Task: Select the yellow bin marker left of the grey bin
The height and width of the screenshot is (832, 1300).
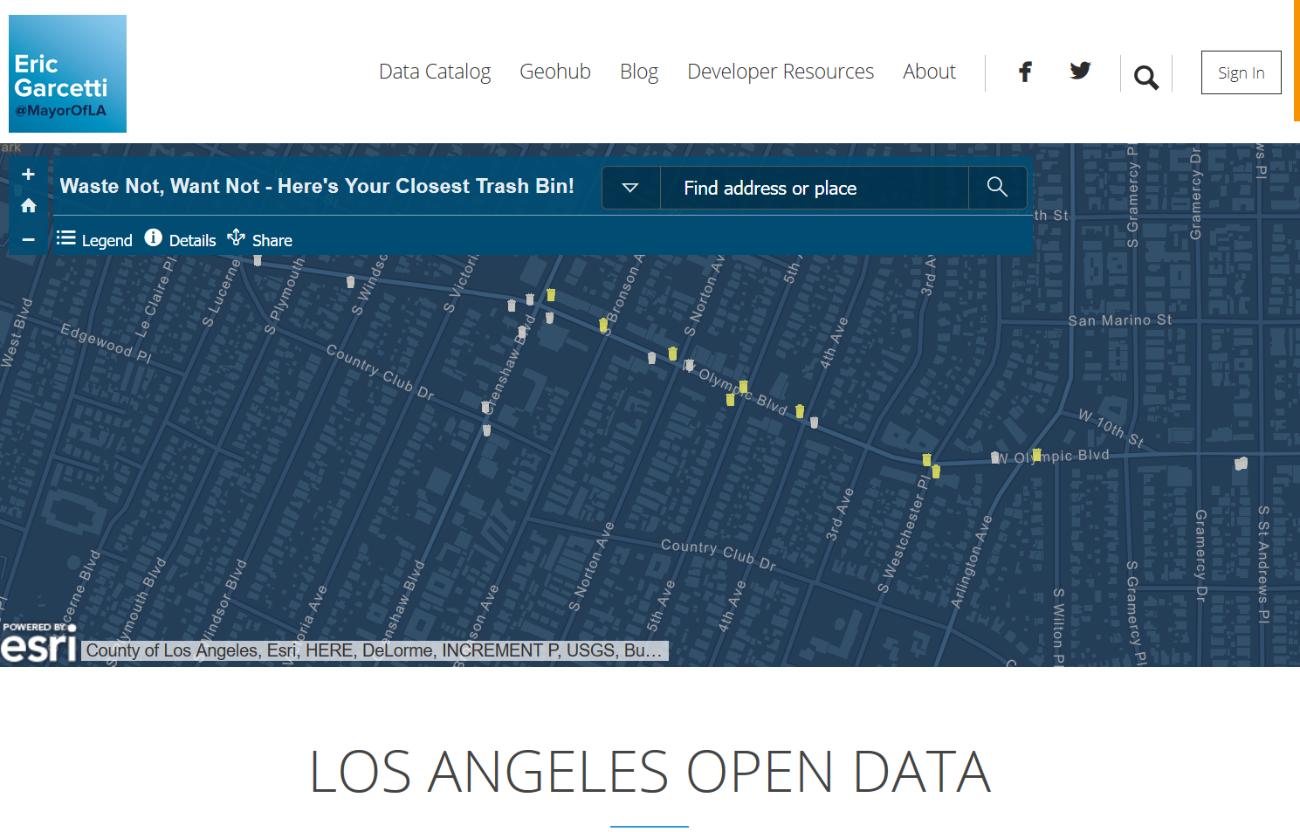Action: (800, 411)
